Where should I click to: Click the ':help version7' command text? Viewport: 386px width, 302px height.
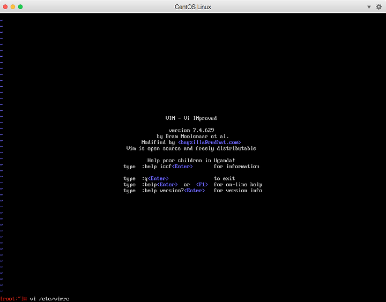163,191
